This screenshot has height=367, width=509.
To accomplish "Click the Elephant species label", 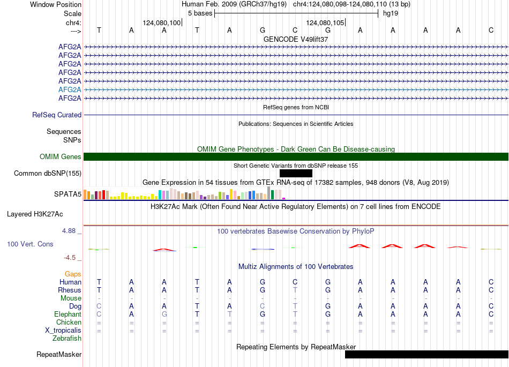I will pos(68,314).
